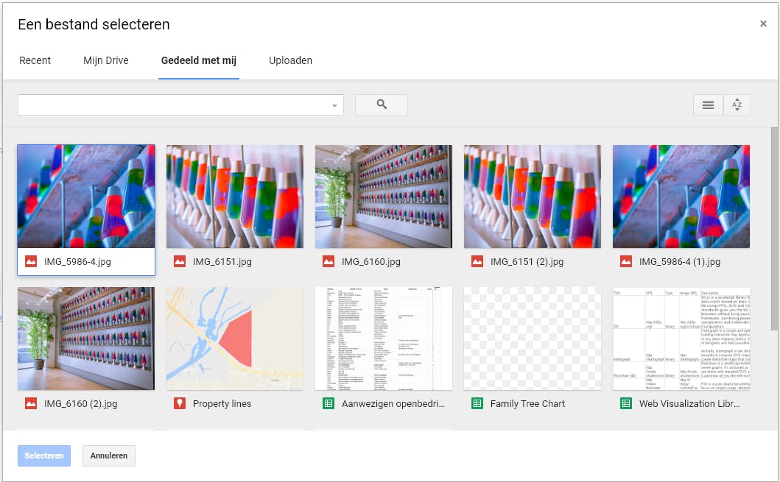Click the file name IMG_6160.jpg
Viewport: 780px width, 482px height.
370,262
